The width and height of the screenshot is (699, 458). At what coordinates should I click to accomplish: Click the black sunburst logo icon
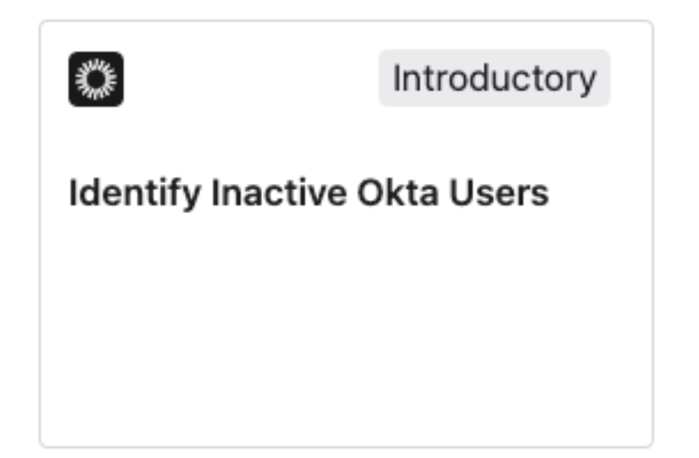click(96, 79)
